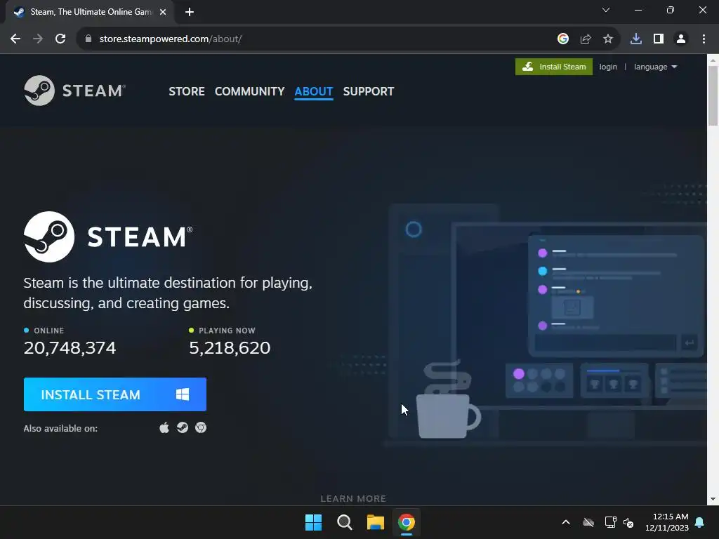Image resolution: width=719 pixels, height=539 pixels.
Task: Open the login link
Action: click(x=608, y=67)
